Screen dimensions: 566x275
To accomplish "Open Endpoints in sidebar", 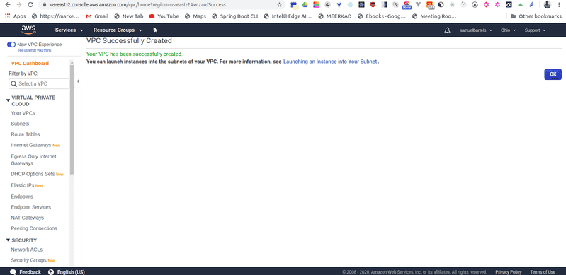I will [22, 197].
